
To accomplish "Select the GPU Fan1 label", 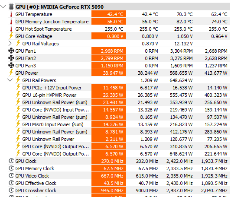I will tap(26, 51).
